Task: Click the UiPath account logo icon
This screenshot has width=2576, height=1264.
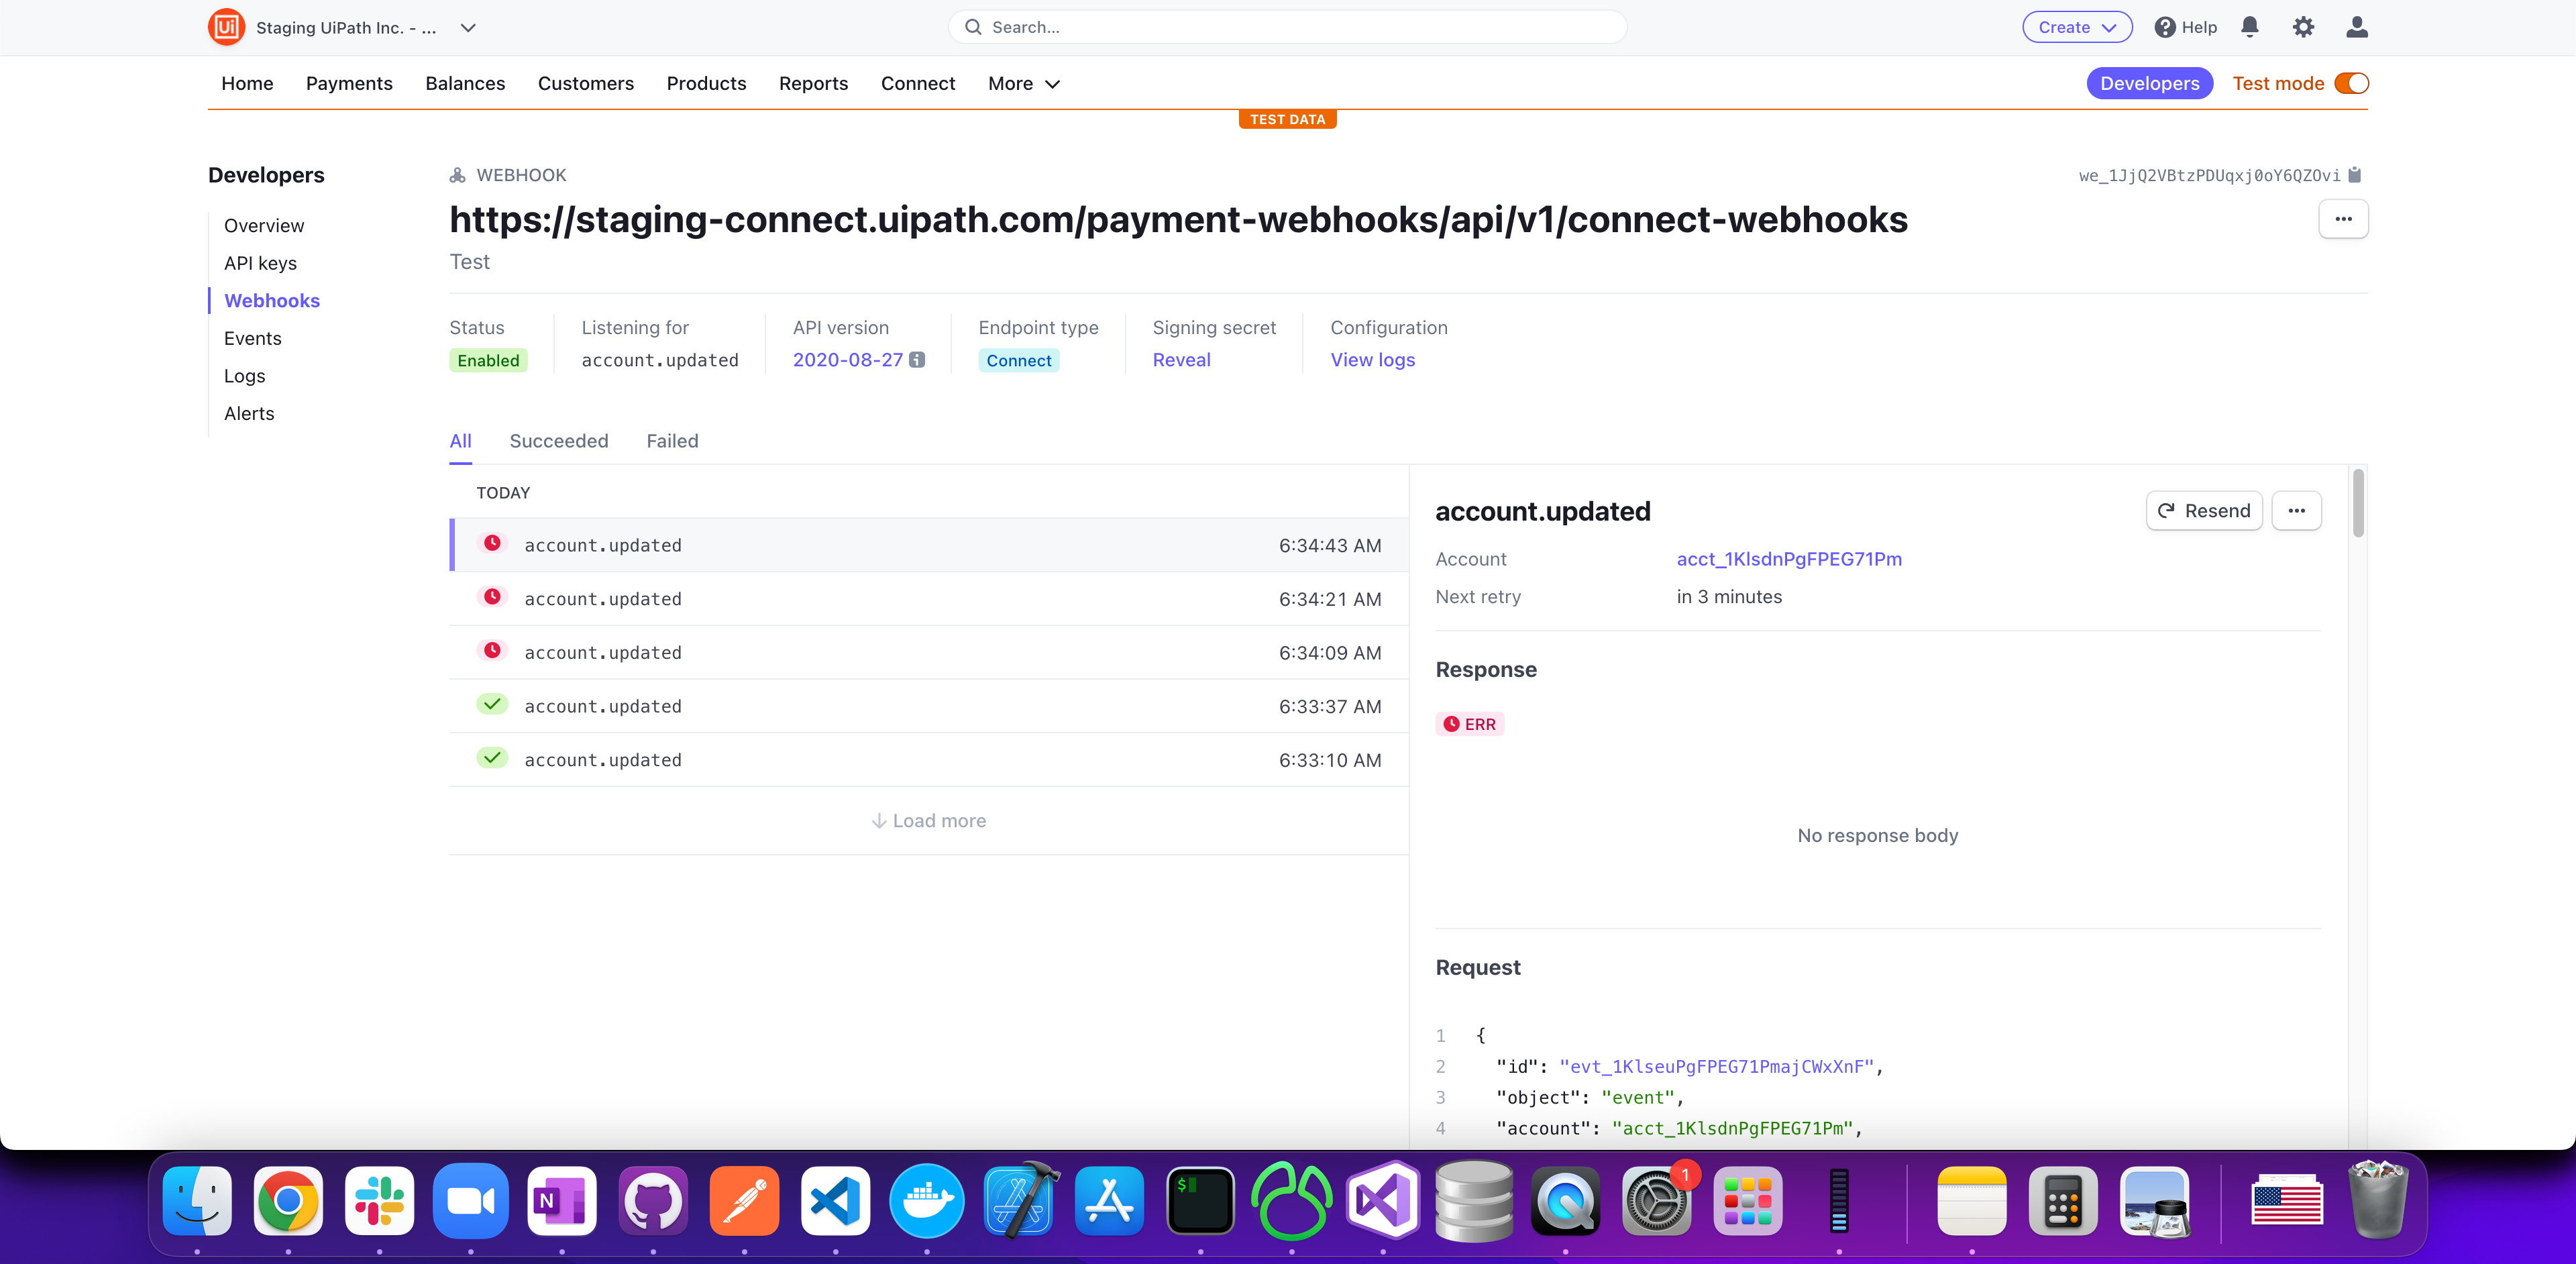Action: [226, 27]
